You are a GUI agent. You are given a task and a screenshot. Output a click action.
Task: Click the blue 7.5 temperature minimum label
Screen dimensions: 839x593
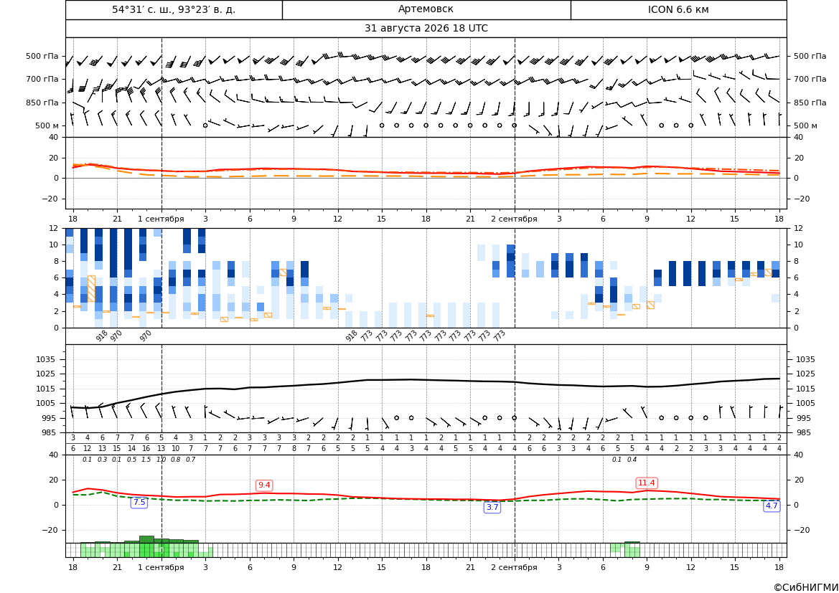(139, 502)
